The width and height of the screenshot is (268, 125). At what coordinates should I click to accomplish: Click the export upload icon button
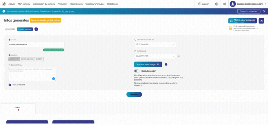point(261,21)
